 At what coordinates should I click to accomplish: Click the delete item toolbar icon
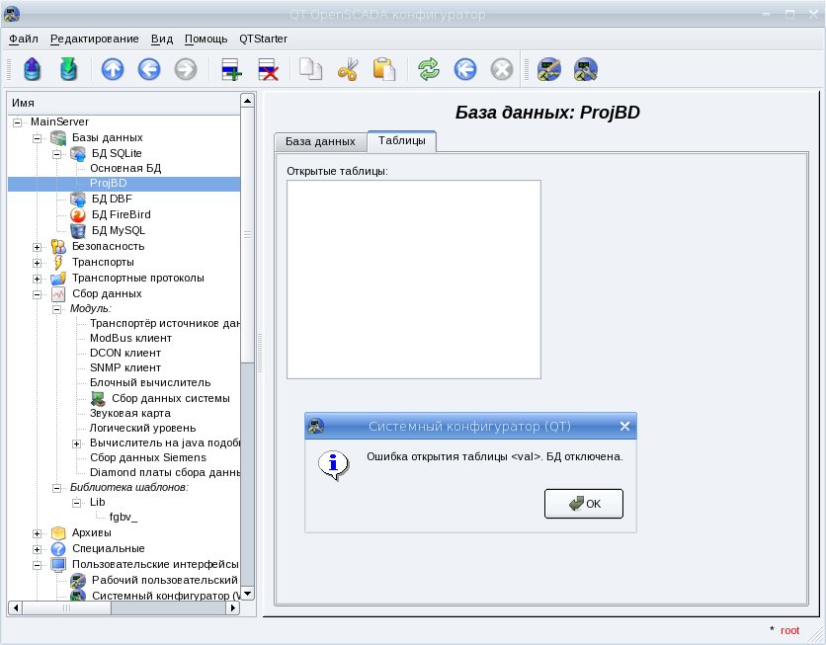[x=268, y=69]
